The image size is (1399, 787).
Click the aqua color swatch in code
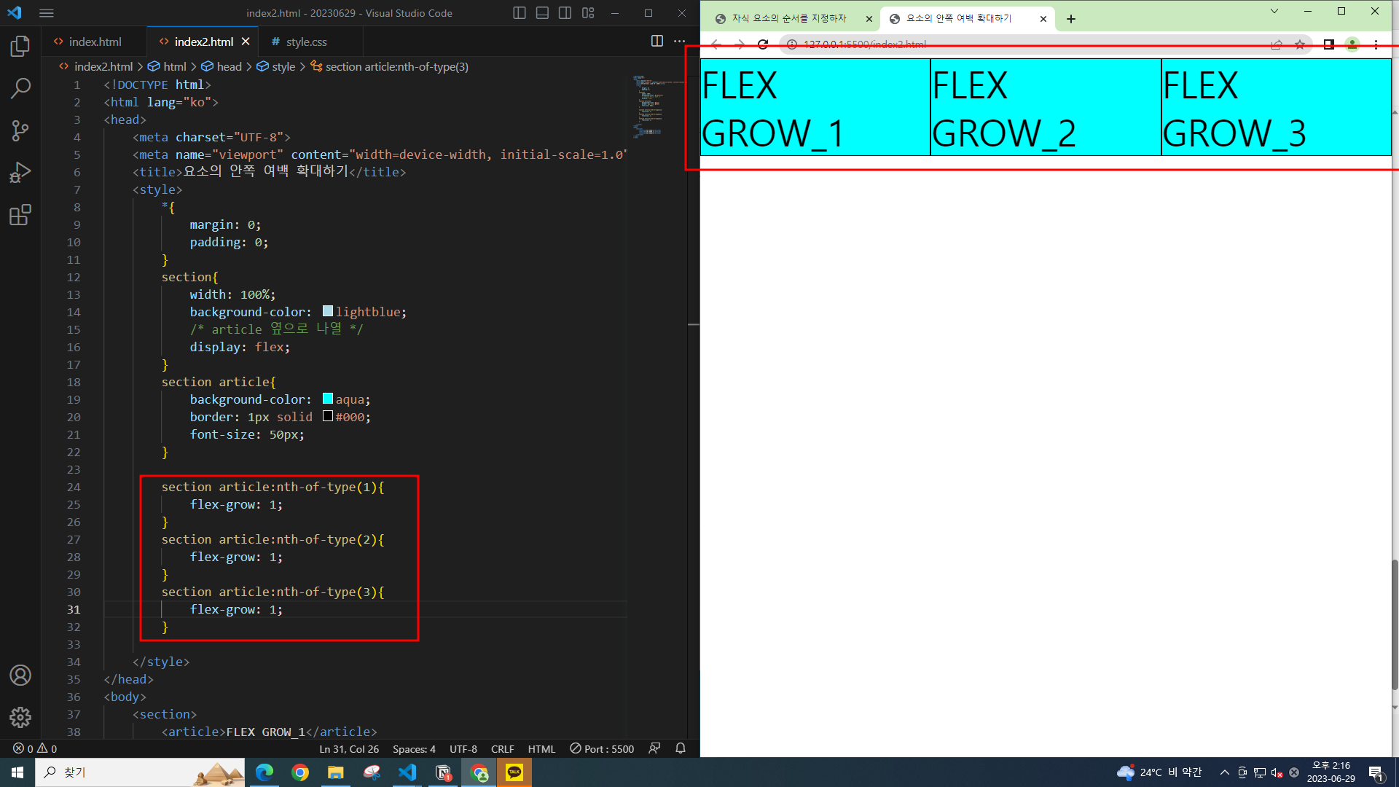click(328, 399)
